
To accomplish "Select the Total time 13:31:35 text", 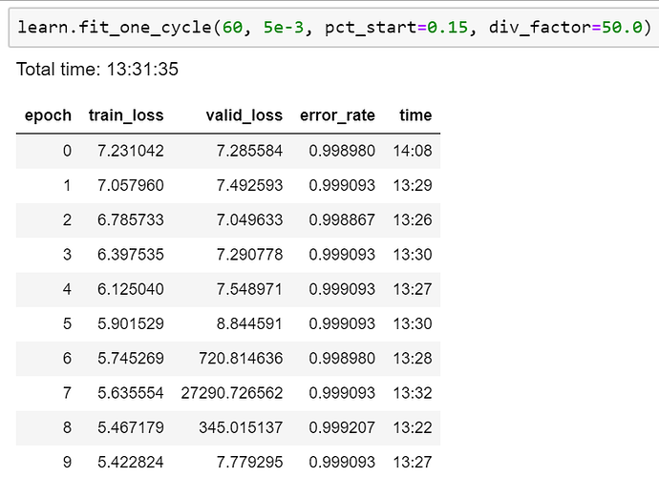I will pos(97,70).
